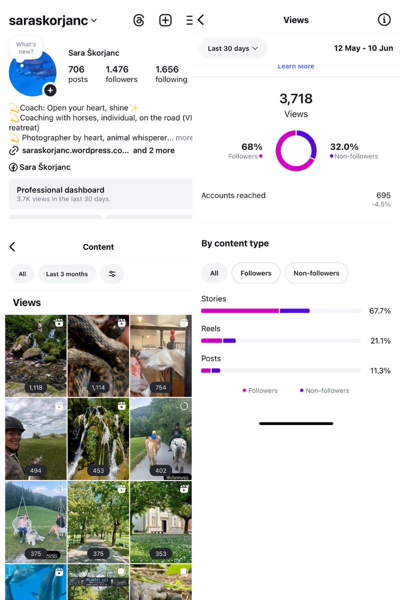Screen dimensions: 400x600
Task: Open the hamburger menu on profile
Action: tap(189, 20)
